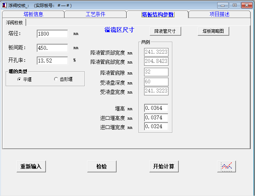Click the 降液管底部宽度 field 204.8423

click(x=156, y=61)
